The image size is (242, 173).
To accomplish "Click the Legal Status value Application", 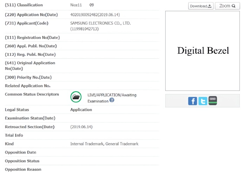I will tap(81, 109).
